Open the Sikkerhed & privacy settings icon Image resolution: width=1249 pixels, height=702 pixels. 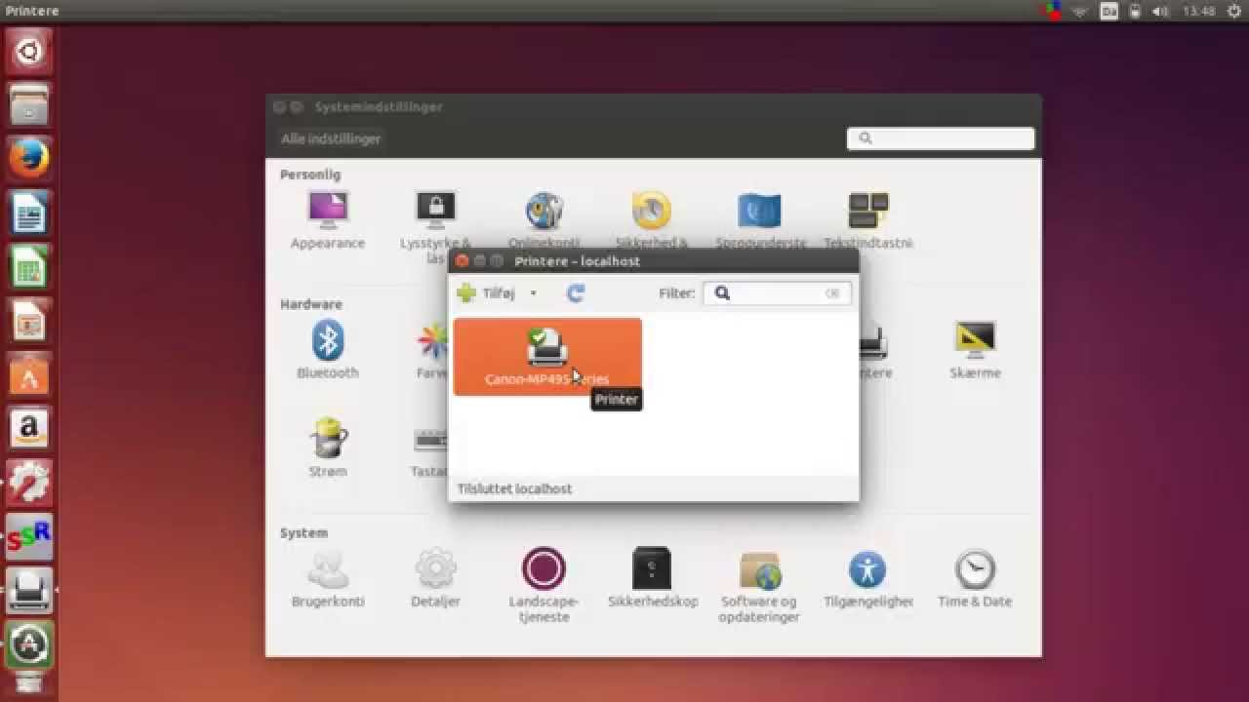(652, 220)
